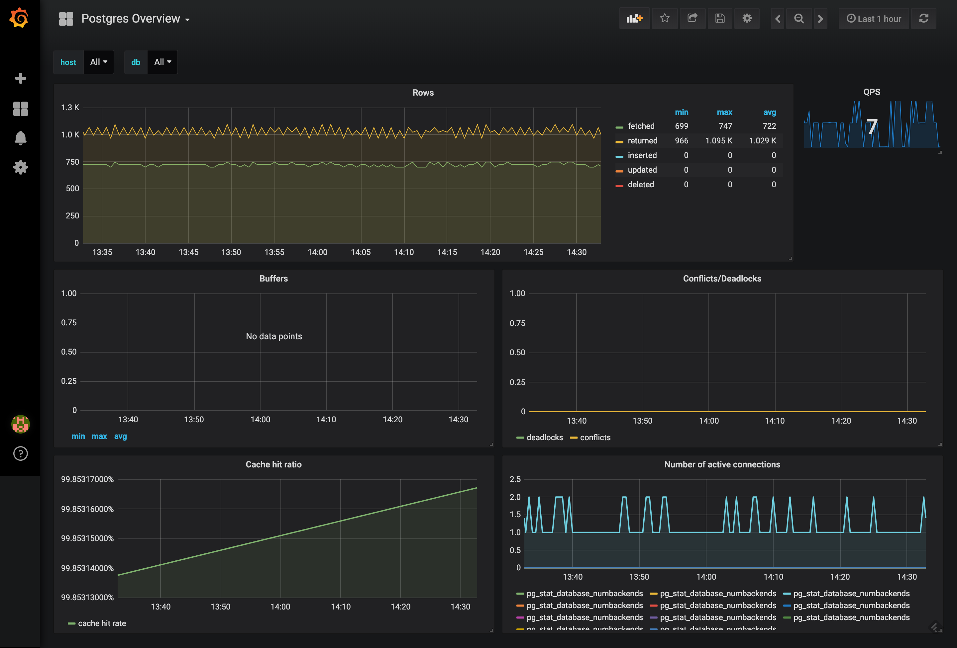Screen dimensions: 957x648
Task: Click the 747 max value for fetched
Action: (x=725, y=126)
